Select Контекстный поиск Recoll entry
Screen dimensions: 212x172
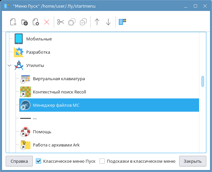59,92
